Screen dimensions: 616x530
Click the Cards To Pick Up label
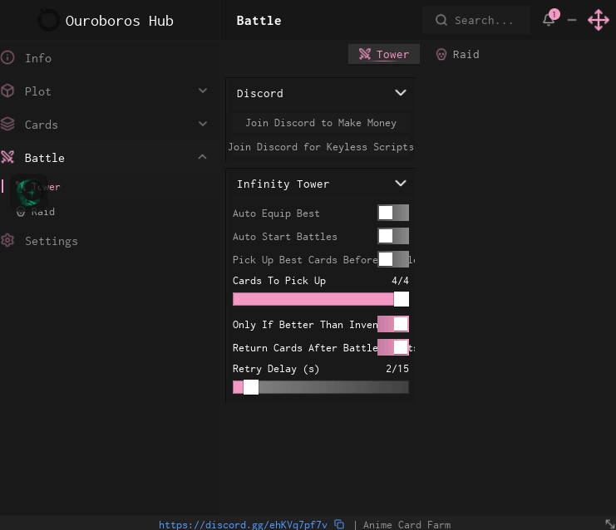pyautogui.click(x=279, y=281)
